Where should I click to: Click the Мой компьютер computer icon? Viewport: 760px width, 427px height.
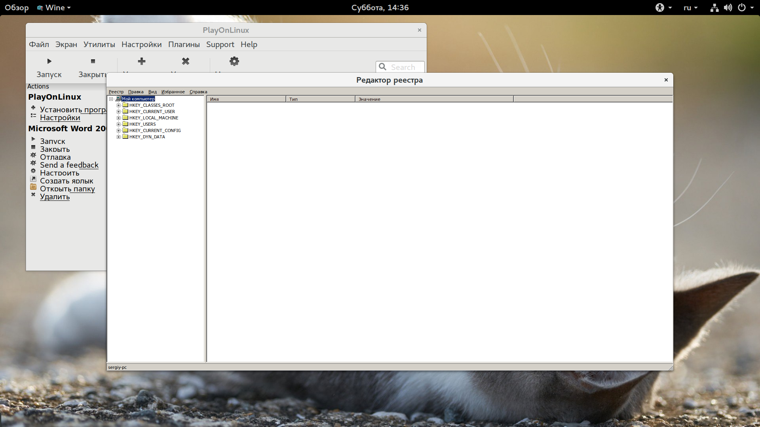[x=118, y=99]
